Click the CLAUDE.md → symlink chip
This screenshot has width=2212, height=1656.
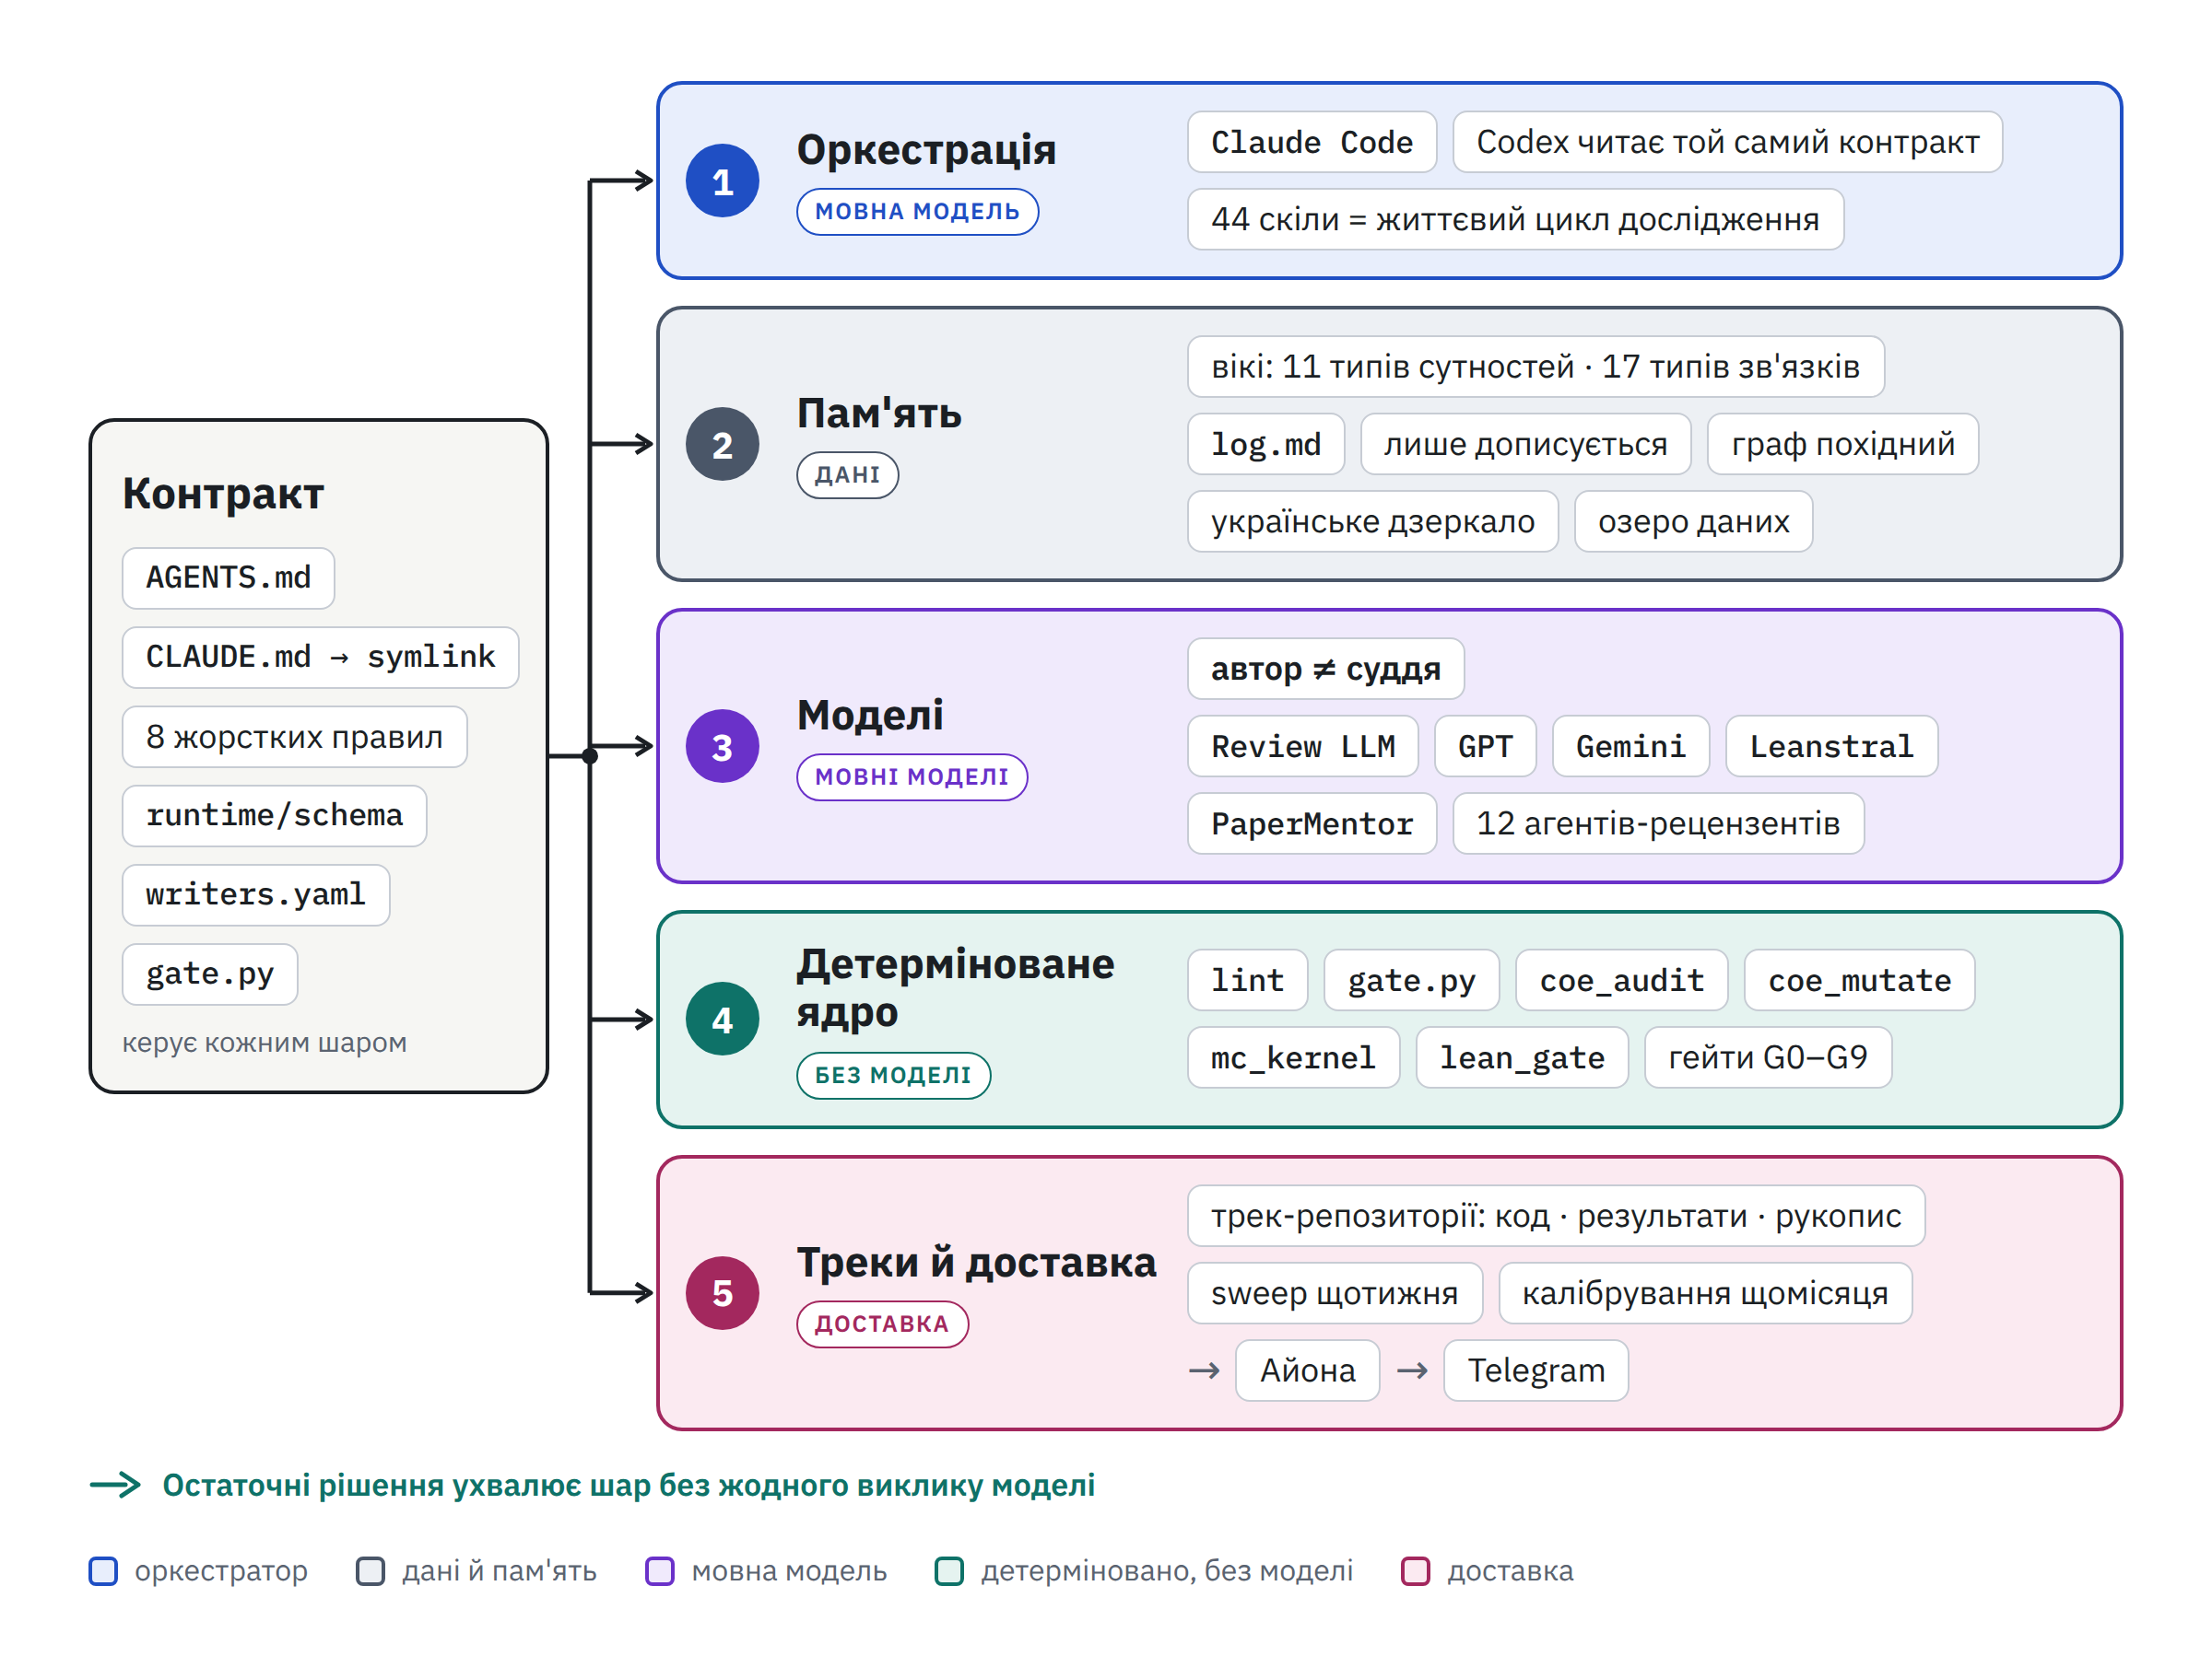coord(320,657)
